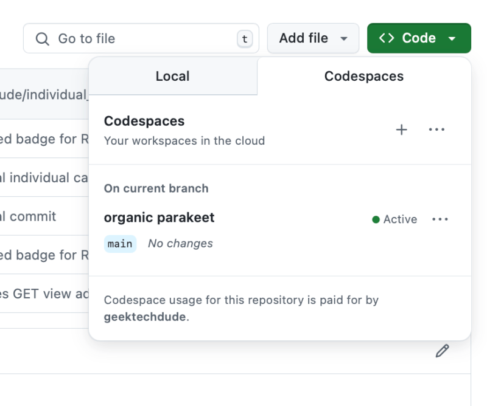Click the No changes status text
Viewport: 487px width, 406px height.
pyautogui.click(x=180, y=244)
